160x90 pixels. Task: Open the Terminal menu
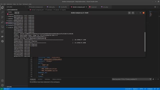click(x=25, y=4)
